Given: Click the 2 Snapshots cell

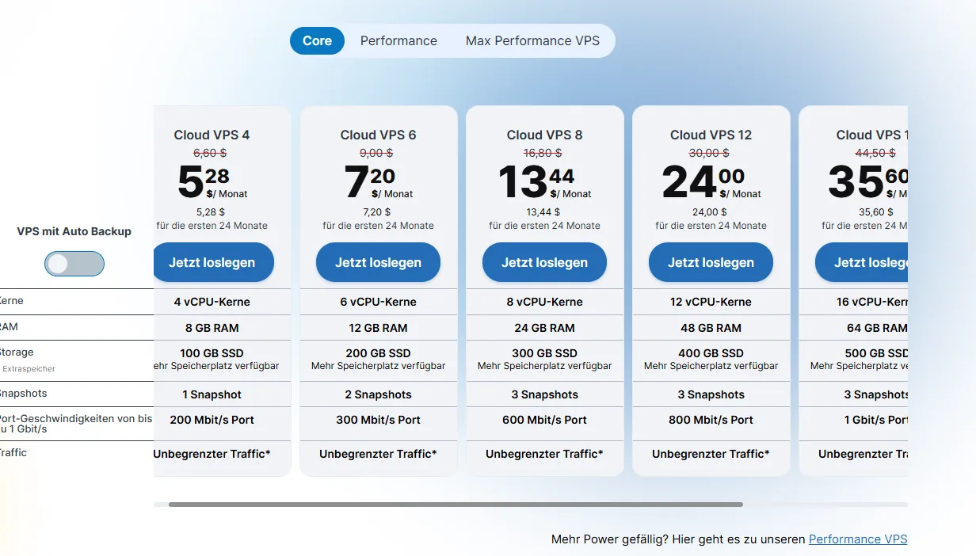Looking at the screenshot, I should point(378,394).
